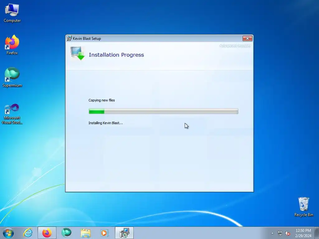Launch Internet Explorer from the taskbar

(x=28, y=233)
